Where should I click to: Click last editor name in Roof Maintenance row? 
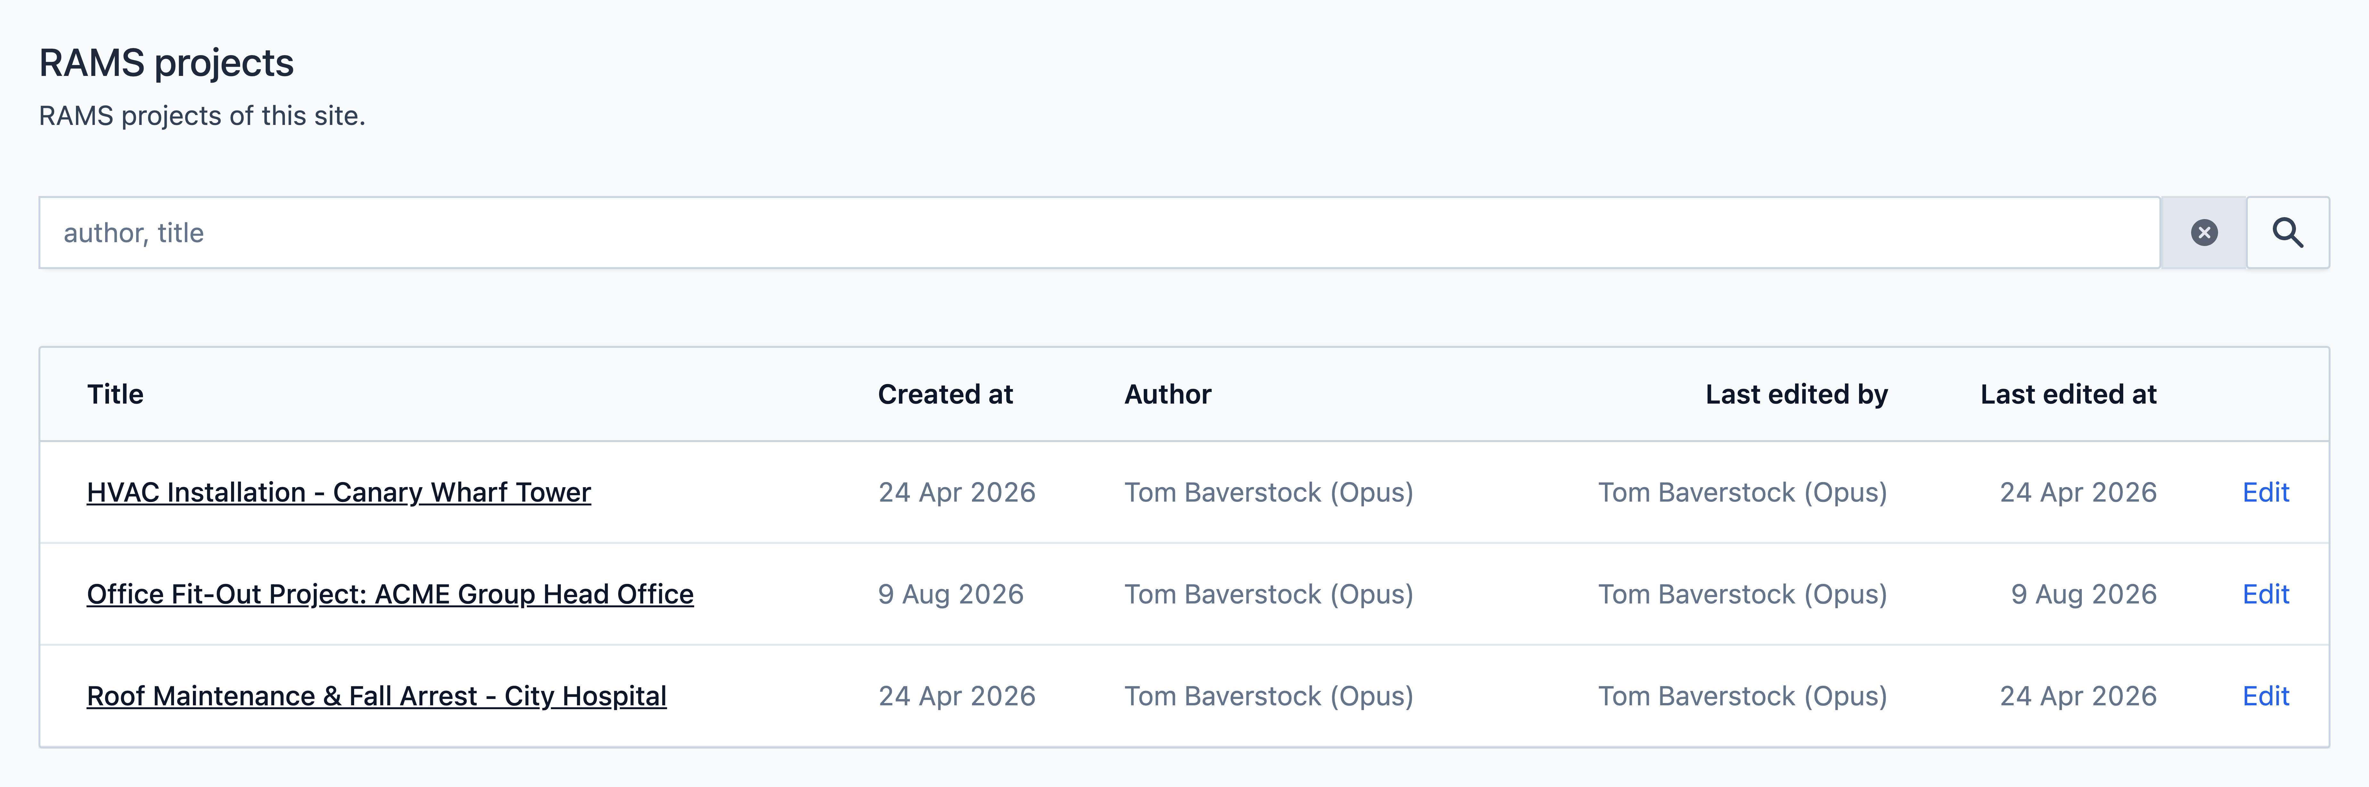click(x=1743, y=697)
